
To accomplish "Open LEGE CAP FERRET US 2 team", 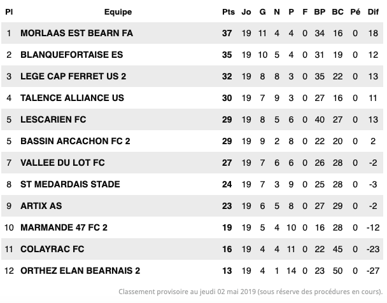I will coord(73,76).
